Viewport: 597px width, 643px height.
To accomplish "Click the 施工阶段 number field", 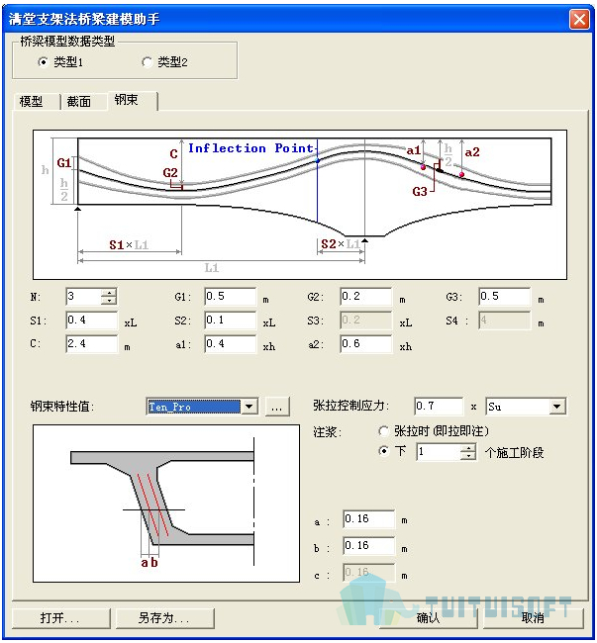I will 439,452.
